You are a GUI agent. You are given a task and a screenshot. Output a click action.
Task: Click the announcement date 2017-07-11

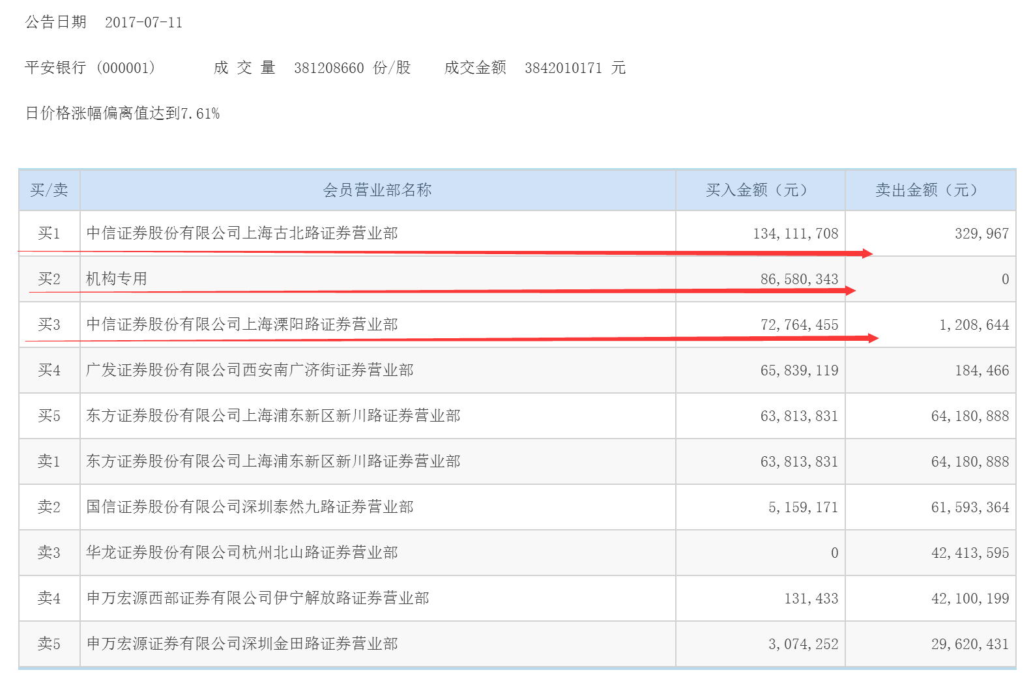[x=143, y=22]
